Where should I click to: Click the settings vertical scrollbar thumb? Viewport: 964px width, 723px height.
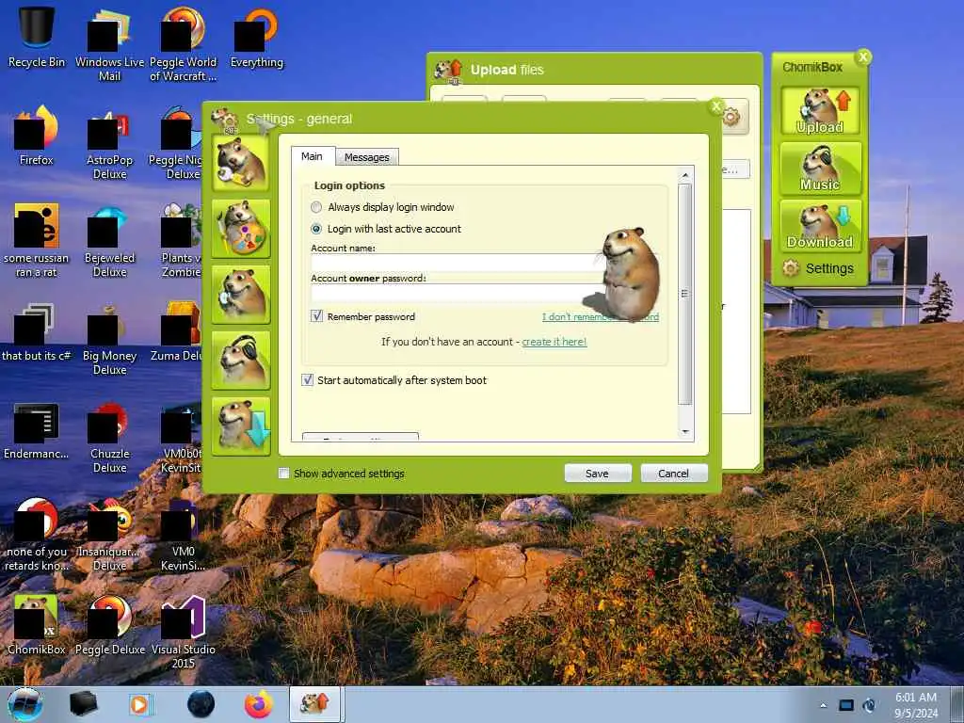click(x=685, y=294)
